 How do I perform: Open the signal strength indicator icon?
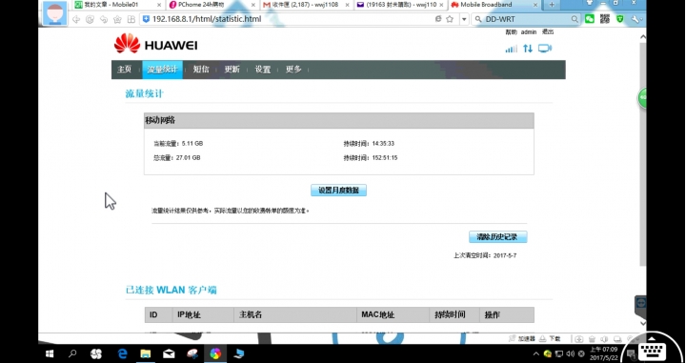point(511,49)
